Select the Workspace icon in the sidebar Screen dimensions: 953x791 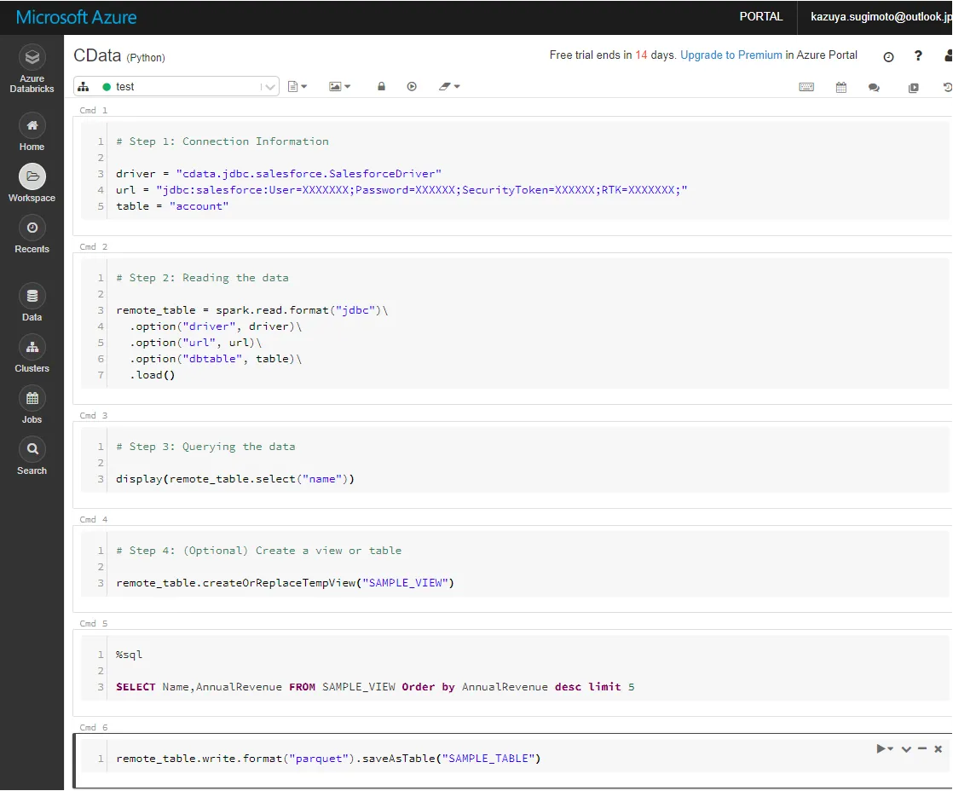pyautogui.click(x=32, y=182)
